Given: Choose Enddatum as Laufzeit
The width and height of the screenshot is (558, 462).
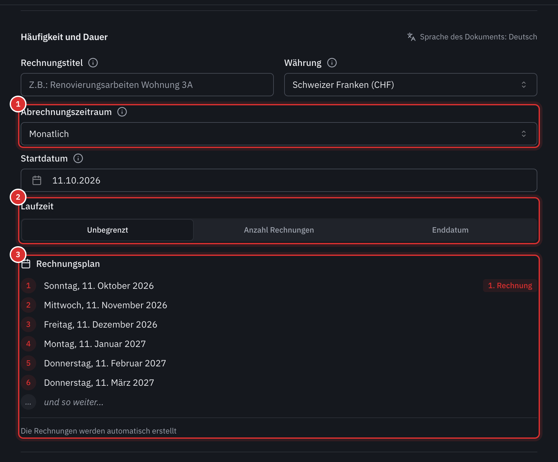Looking at the screenshot, I should [450, 230].
